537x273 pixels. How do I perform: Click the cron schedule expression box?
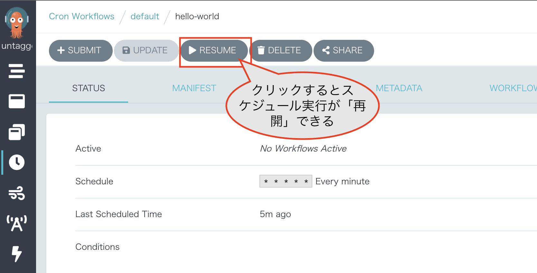point(286,181)
